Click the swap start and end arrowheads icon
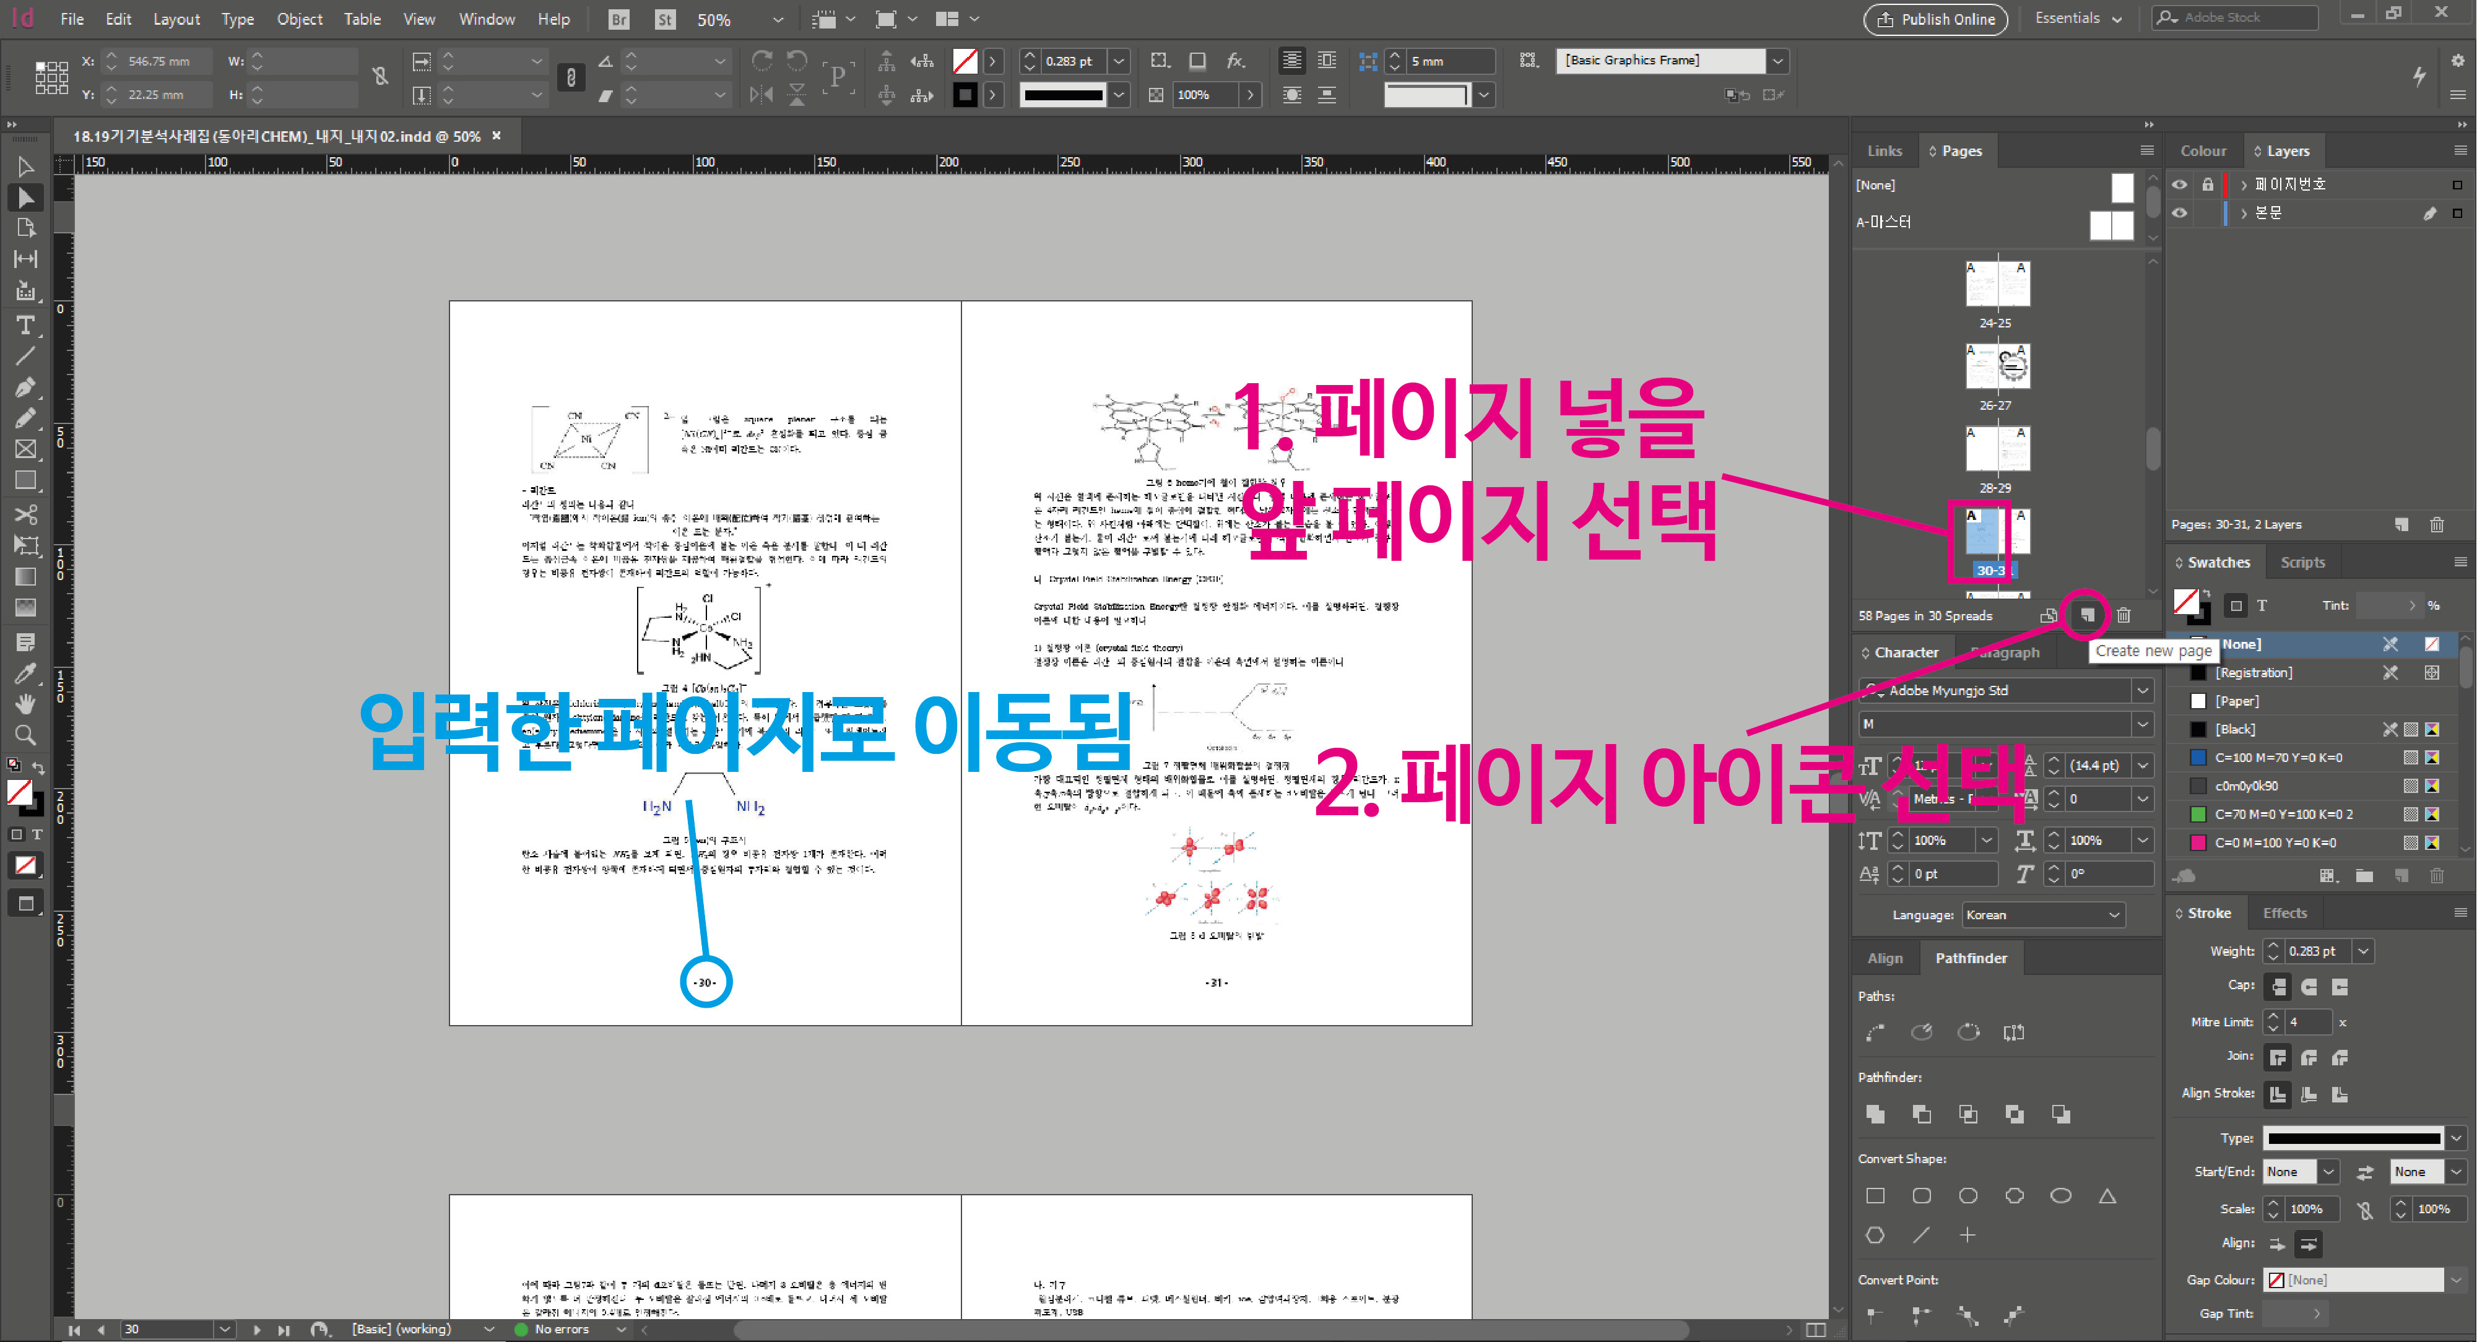The width and height of the screenshot is (2477, 1342). (2364, 1172)
